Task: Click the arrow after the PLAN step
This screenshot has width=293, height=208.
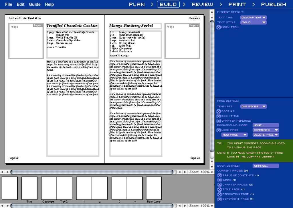Action: tap(152, 4)
